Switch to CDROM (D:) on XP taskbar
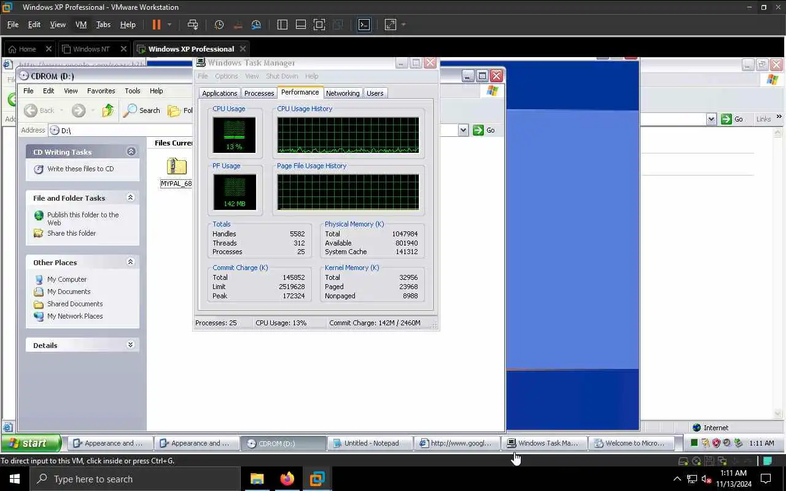Image resolution: width=786 pixels, height=491 pixels. point(284,443)
